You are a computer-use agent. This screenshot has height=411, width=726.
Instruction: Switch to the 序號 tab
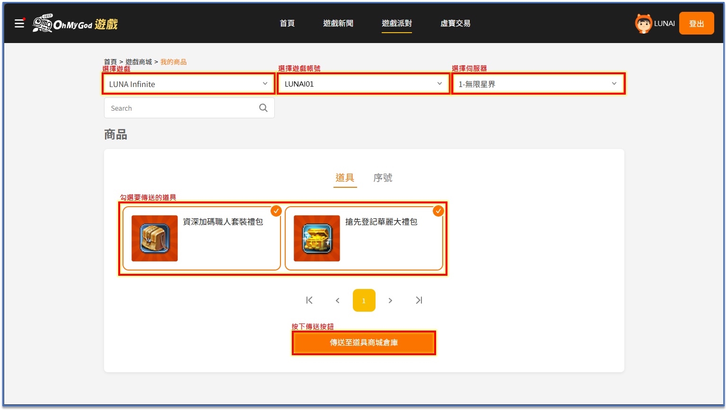383,178
